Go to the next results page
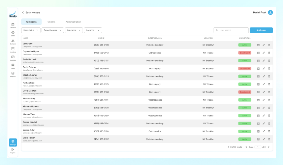The image size is (283, 165). coord(269,147)
